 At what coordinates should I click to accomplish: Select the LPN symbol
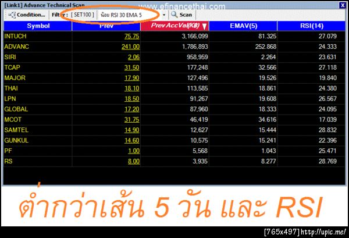pos(10,98)
